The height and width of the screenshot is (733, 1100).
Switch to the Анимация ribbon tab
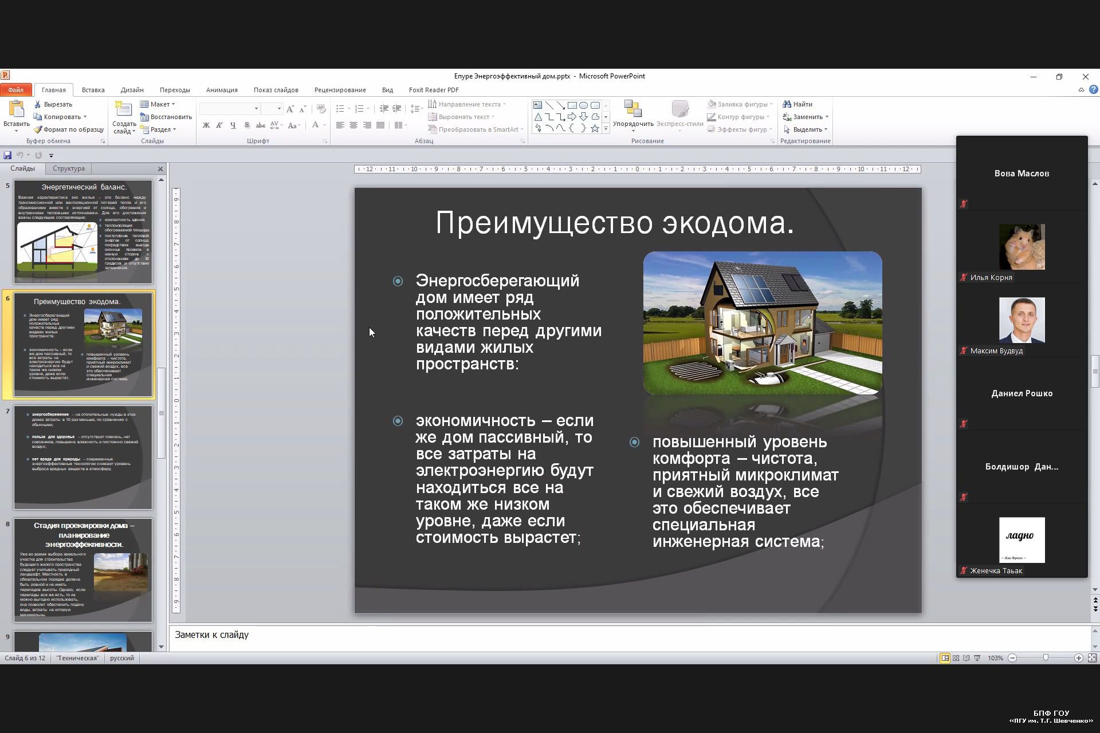(x=222, y=90)
